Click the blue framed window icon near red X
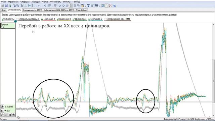Screen dimensions: 215x121 103,6
